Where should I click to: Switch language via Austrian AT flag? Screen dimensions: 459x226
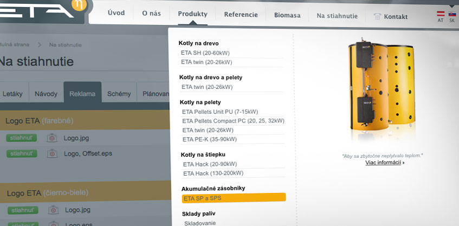coord(441,14)
